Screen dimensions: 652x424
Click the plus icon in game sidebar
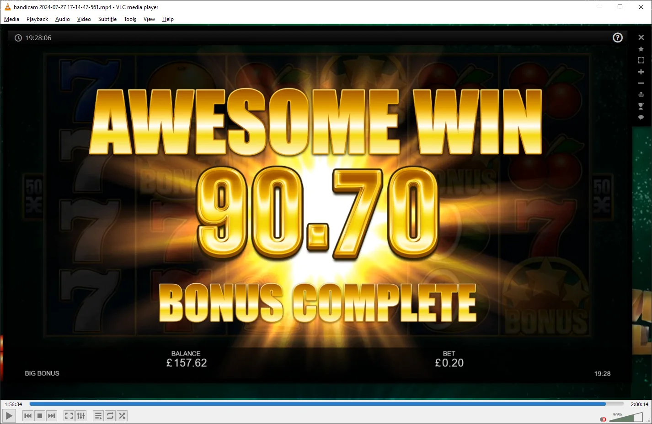tap(641, 72)
